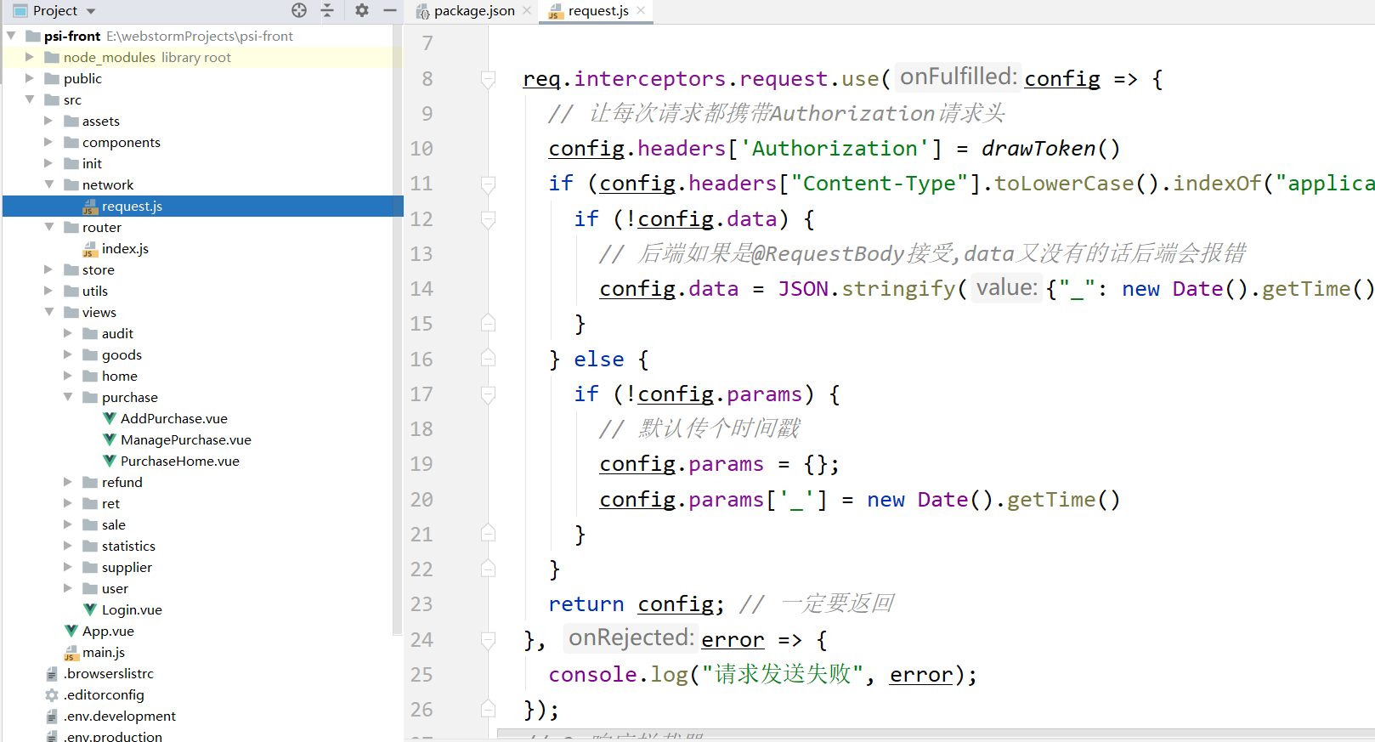This screenshot has width=1375, height=742.
Task: Click 'return' keyword on line 23
Action: [586, 604]
